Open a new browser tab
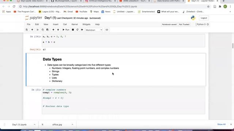 tap(223, 1)
